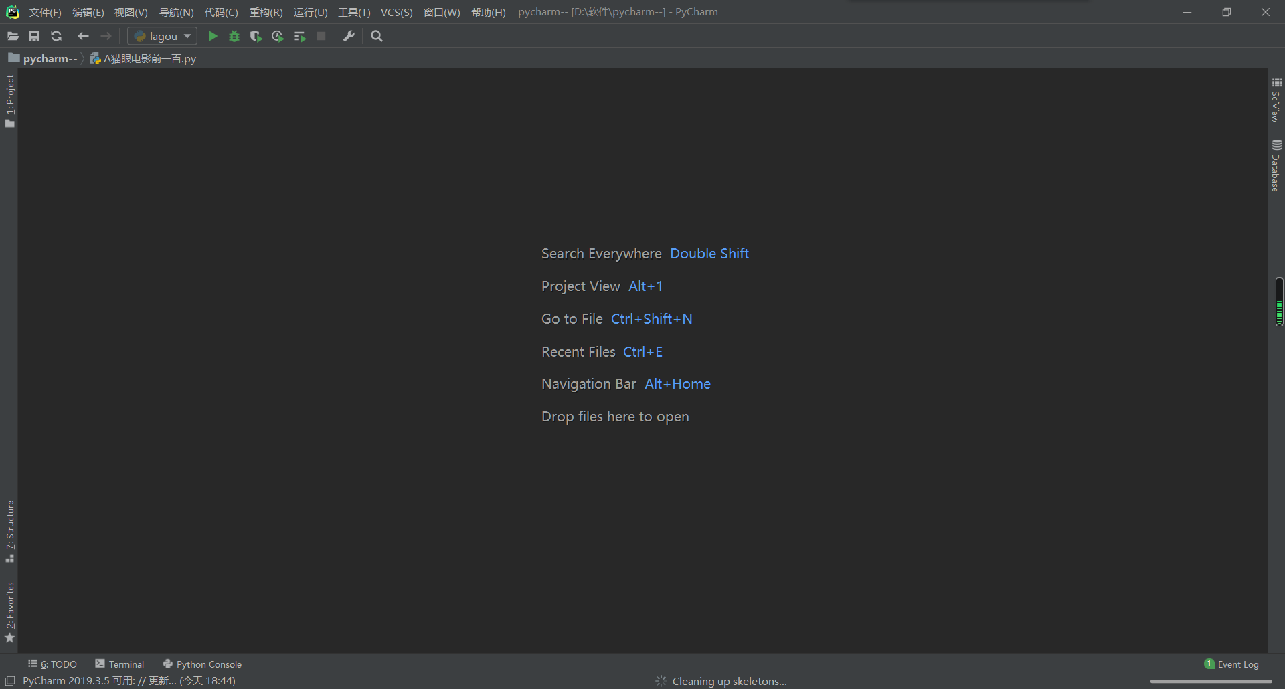Open the 工具(T) menu
Screen dimensions: 1285x689
354,13
